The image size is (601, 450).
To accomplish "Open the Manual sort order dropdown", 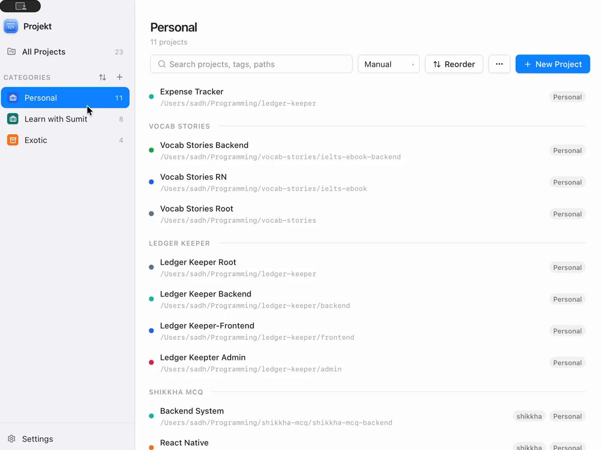I will click(389, 64).
